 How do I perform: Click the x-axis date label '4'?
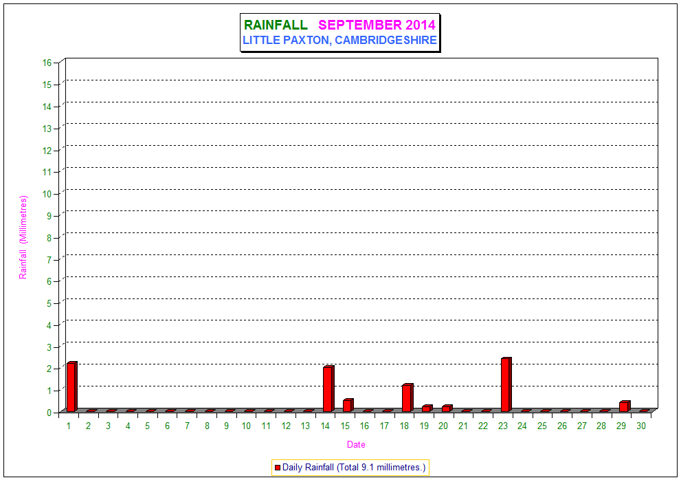(128, 426)
